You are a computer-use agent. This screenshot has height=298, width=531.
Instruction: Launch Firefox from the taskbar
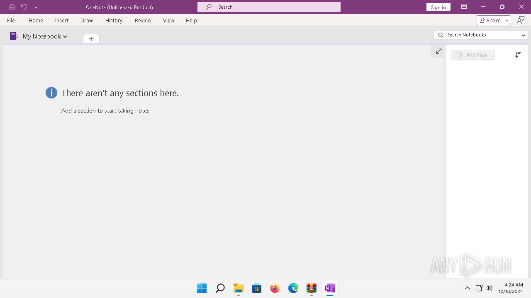(275, 288)
